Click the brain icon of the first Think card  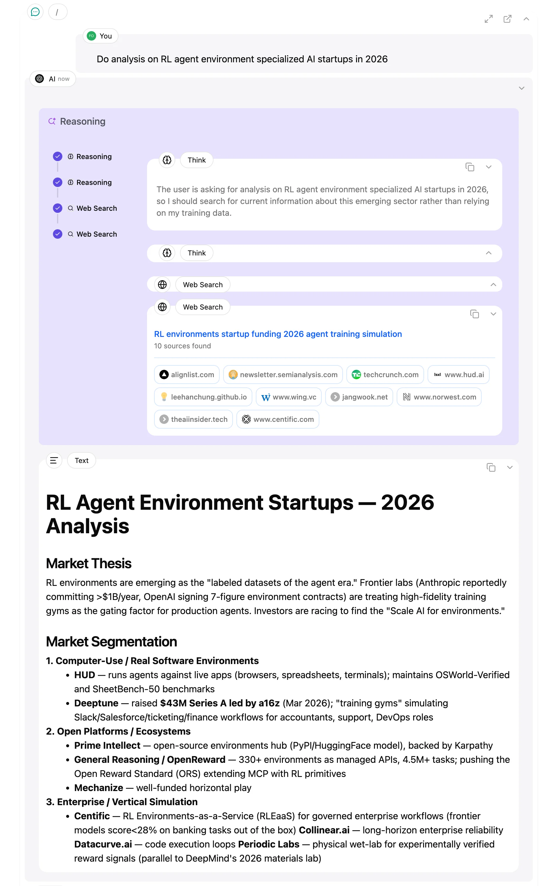[x=167, y=160]
